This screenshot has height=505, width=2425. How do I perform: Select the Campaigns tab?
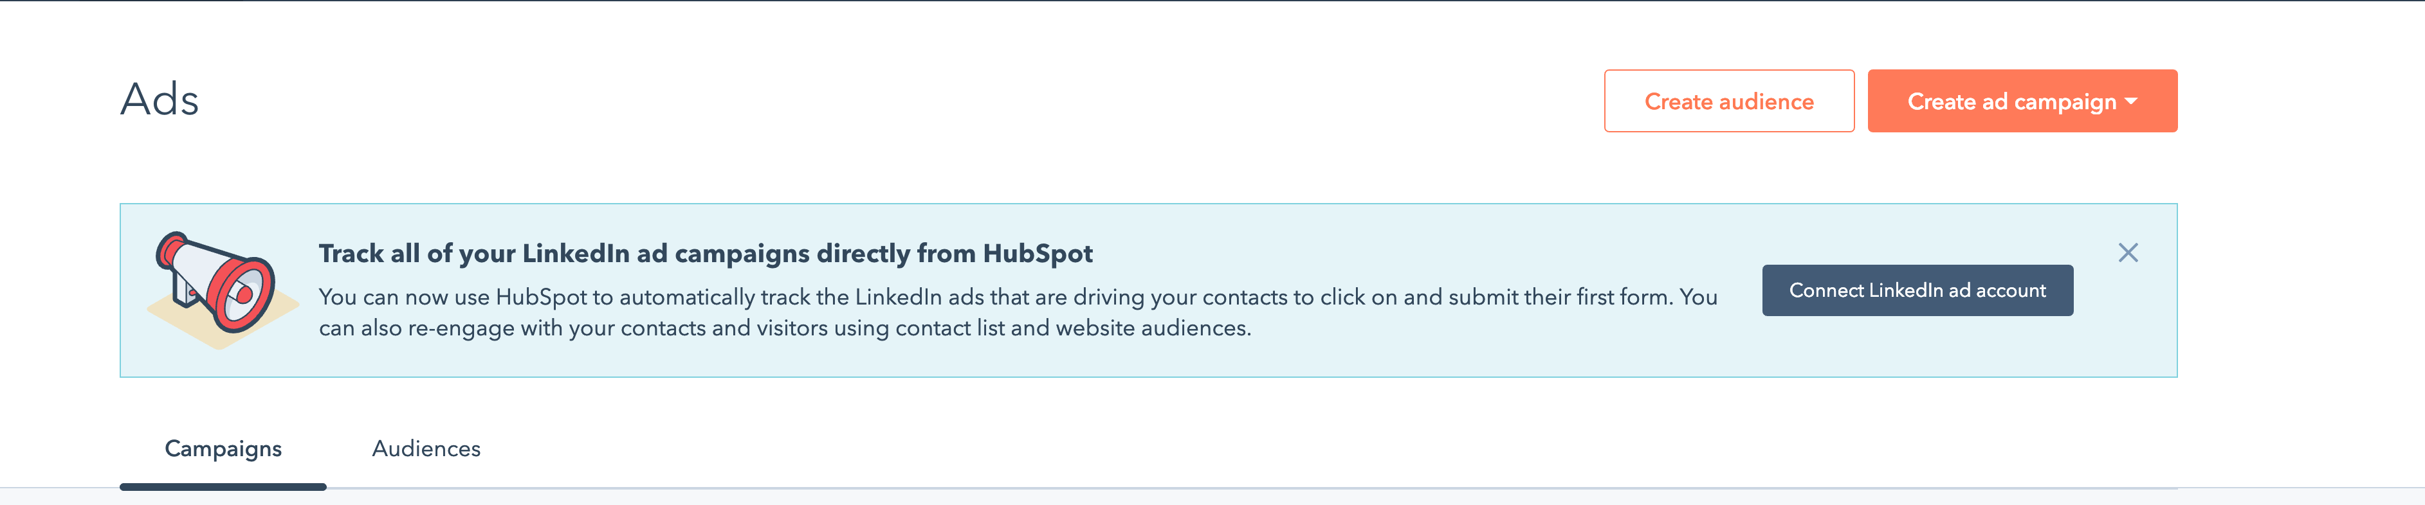pyautogui.click(x=223, y=448)
